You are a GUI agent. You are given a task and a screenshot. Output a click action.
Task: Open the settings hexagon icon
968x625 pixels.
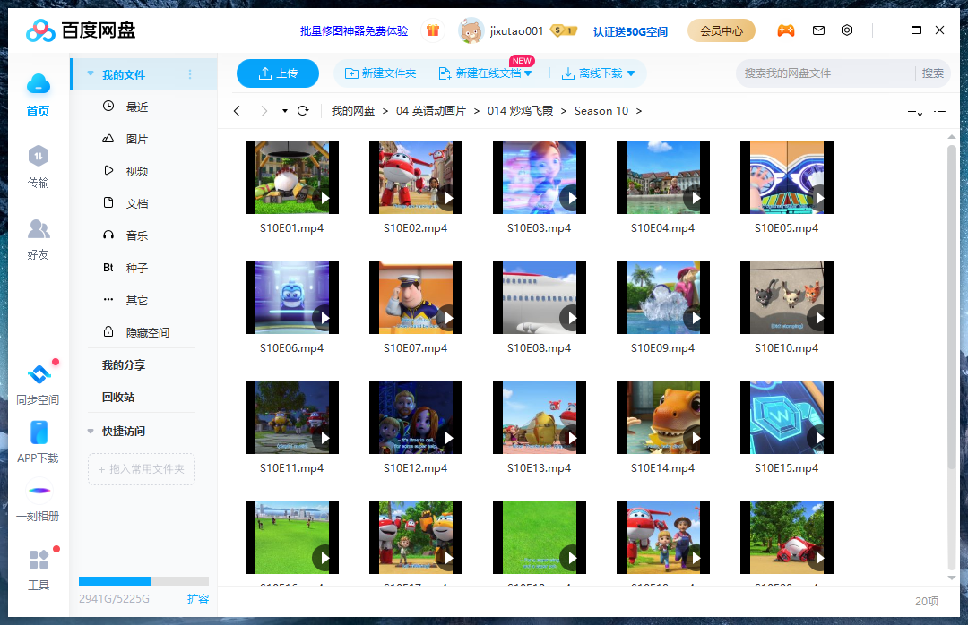click(x=847, y=30)
